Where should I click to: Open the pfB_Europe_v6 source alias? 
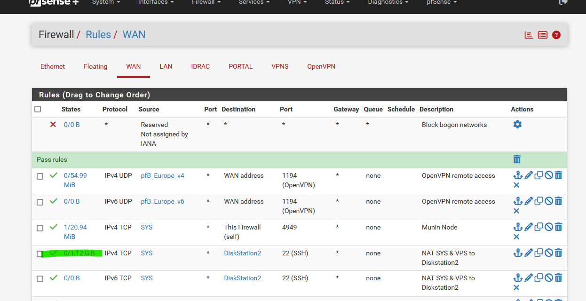(163, 201)
